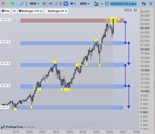Screen dimensions: 155x134
Task: Click the 25 000 price axis label
Action: (x=145, y=28)
